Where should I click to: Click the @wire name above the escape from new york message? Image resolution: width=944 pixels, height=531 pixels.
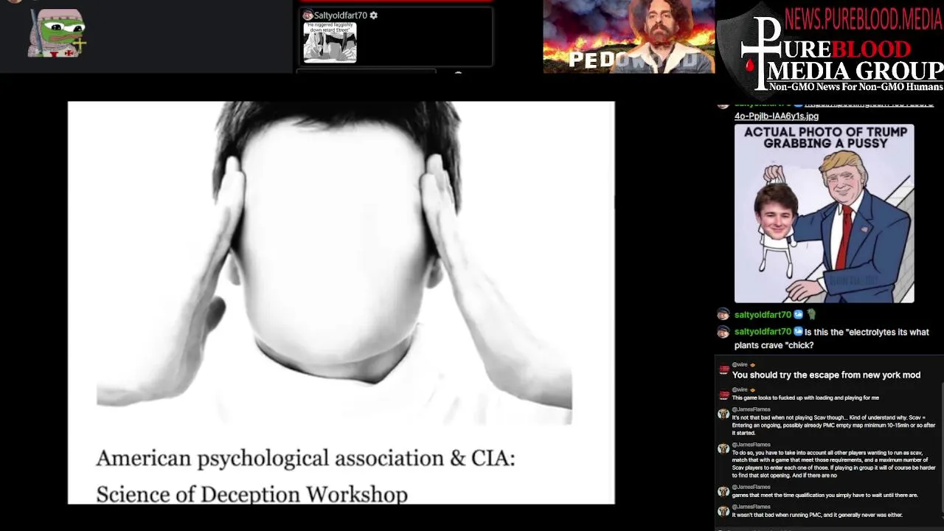[x=740, y=364]
